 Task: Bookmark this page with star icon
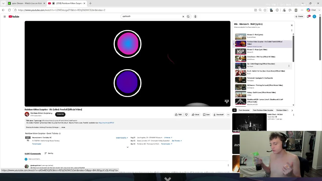(265, 10)
